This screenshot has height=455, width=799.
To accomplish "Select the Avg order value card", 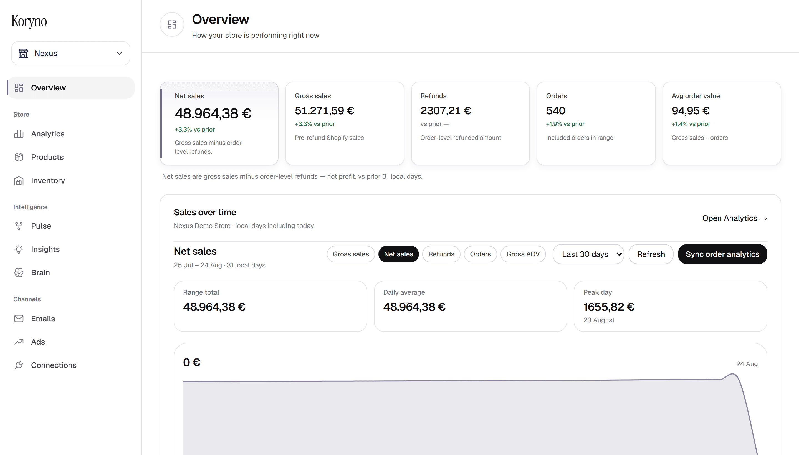I will tap(722, 123).
